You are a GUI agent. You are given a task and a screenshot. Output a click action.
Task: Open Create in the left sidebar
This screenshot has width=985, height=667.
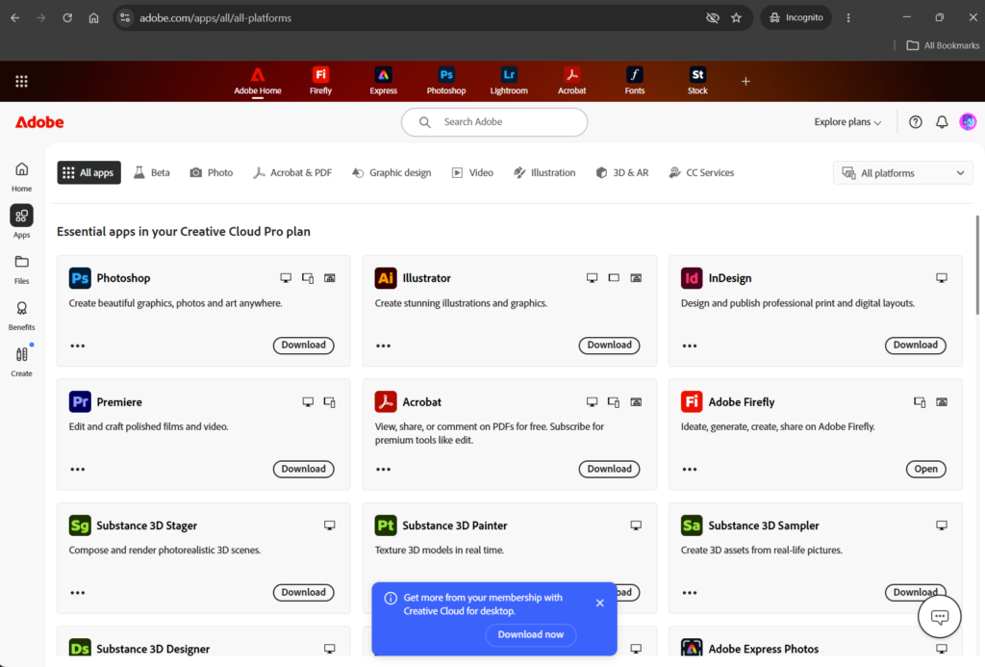coord(21,362)
